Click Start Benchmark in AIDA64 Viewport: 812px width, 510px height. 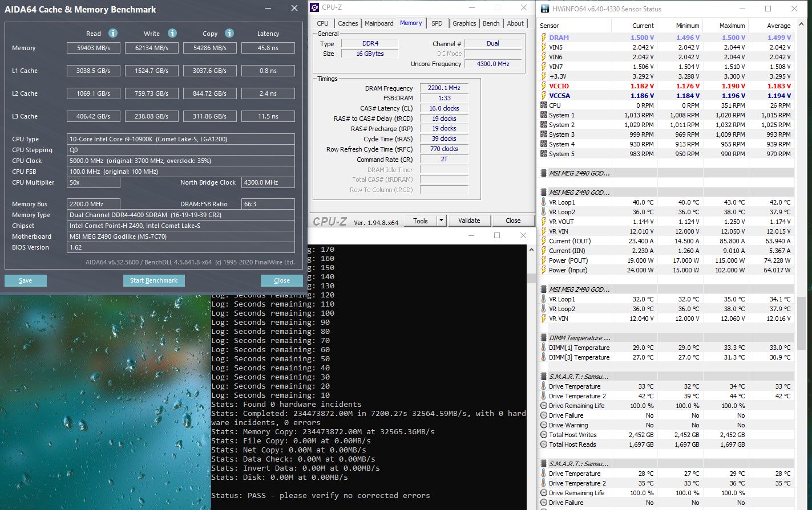(154, 280)
